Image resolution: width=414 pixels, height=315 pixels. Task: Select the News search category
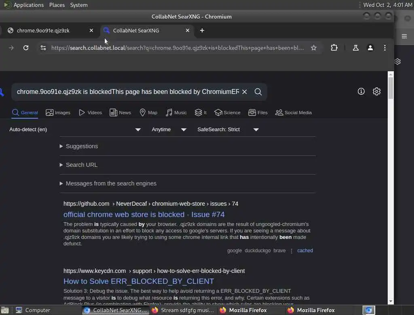pyautogui.click(x=120, y=113)
